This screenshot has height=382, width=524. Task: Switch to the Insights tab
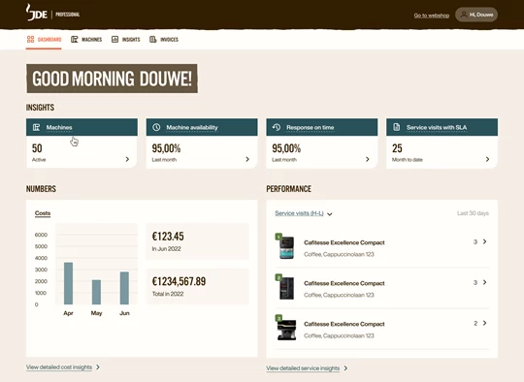tap(125, 40)
